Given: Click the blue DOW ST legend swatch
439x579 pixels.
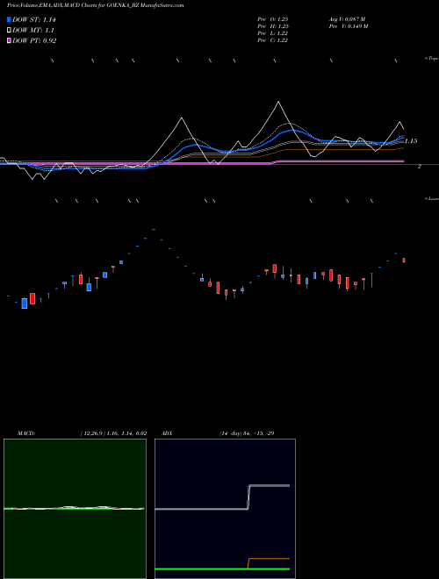Looking at the screenshot, I should [x=9, y=19].
